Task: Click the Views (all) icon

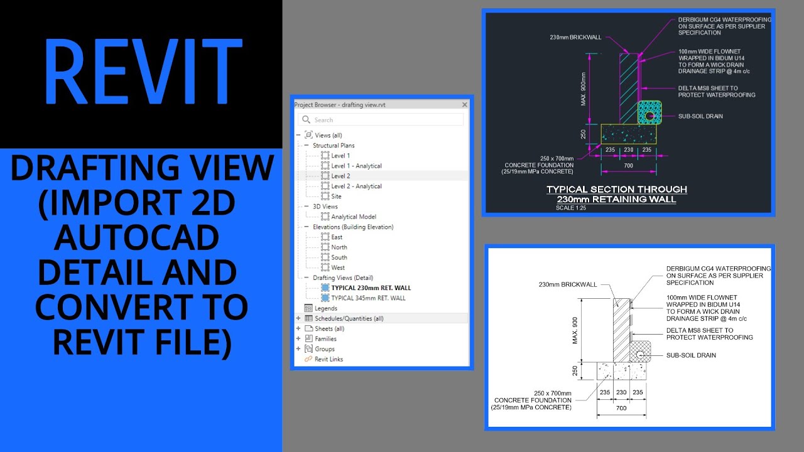Action: coord(308,135)
